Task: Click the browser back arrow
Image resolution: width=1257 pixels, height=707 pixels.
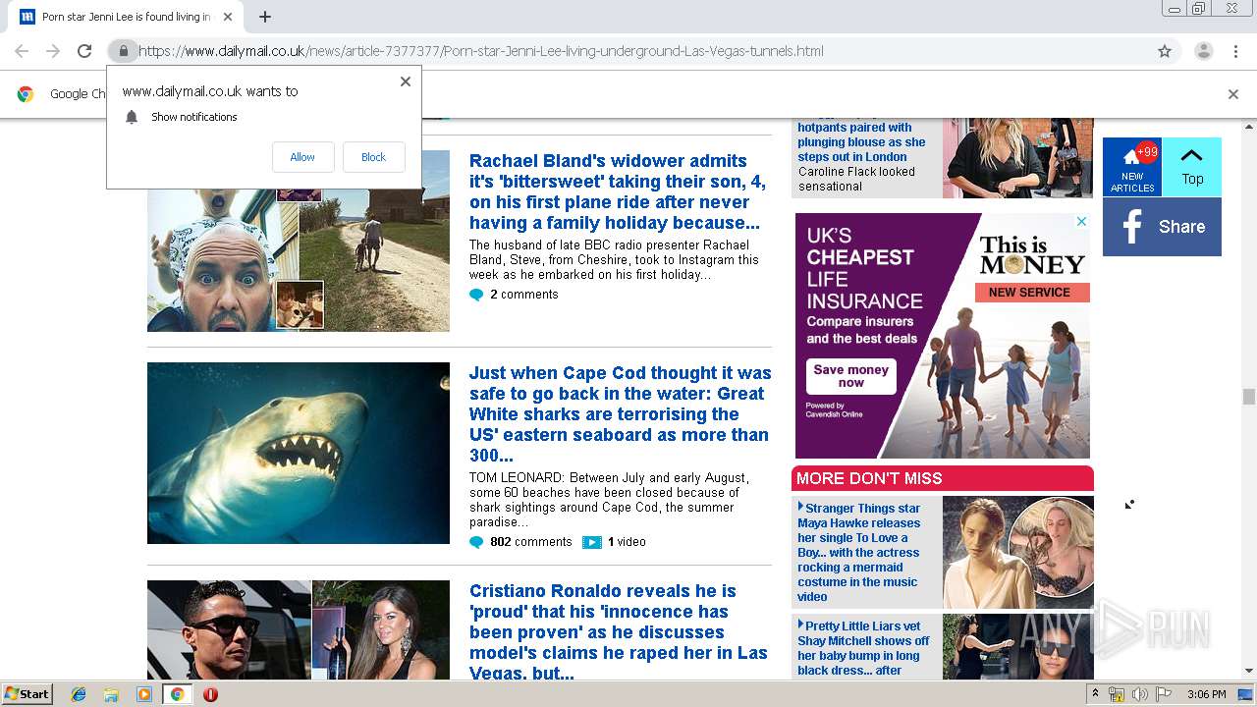Action: coord(22,51)
